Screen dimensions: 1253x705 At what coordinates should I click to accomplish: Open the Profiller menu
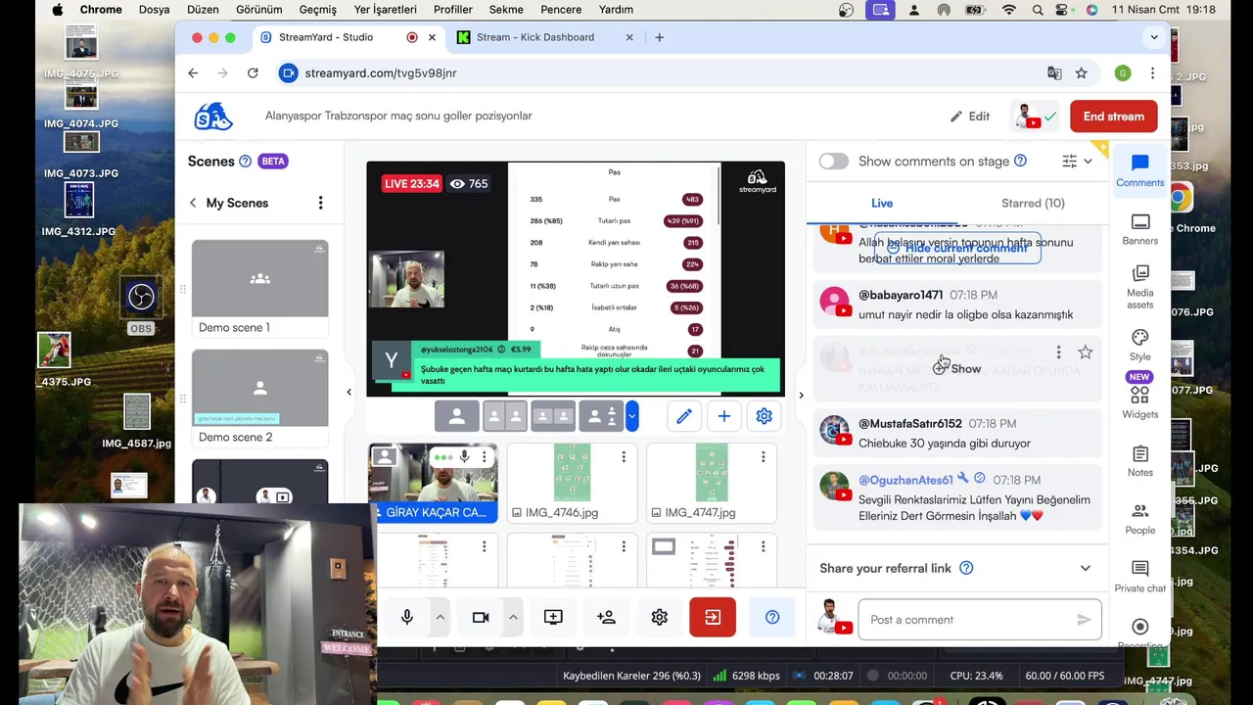tap(453, 10)
